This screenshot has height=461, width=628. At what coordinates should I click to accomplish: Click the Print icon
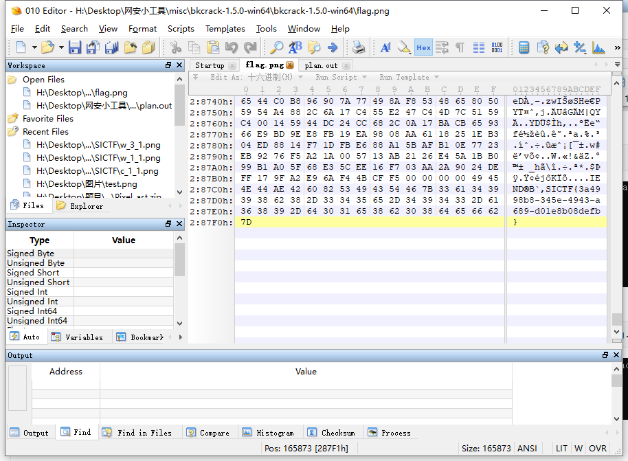pos(359,47)
